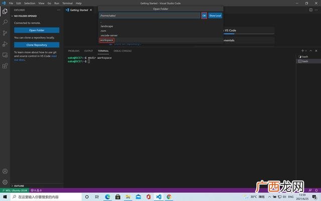Switch to the DEBUG CONSOLE tab
The image size is (321, 201).
pos(122,51)
